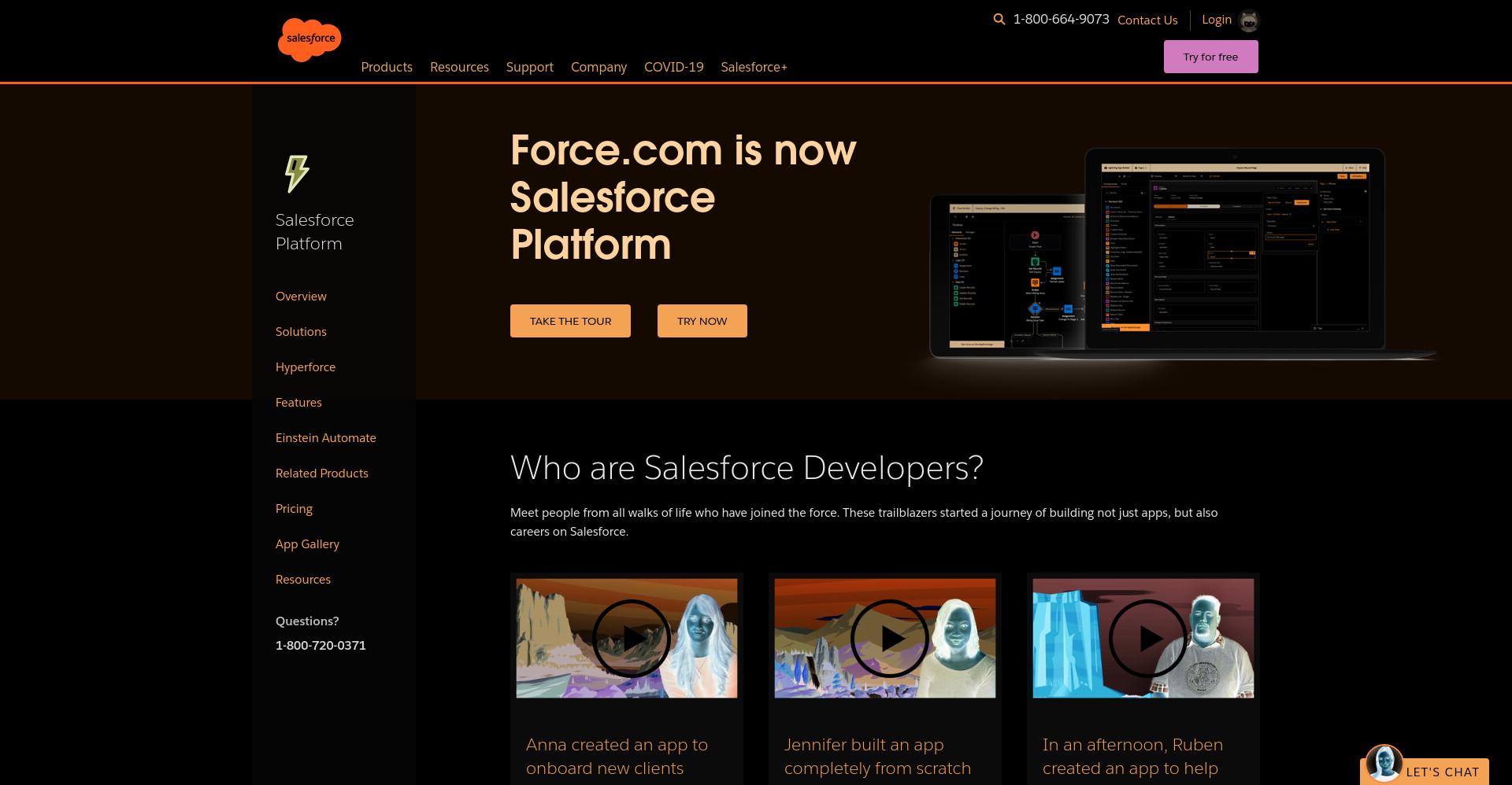Open the Products menu
This screenshot has height=785, width=1512.
point(387,67)
